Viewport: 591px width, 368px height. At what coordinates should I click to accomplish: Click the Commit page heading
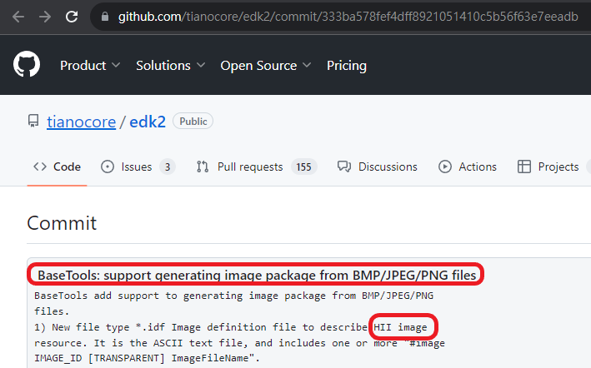click(x=62, y=223)
